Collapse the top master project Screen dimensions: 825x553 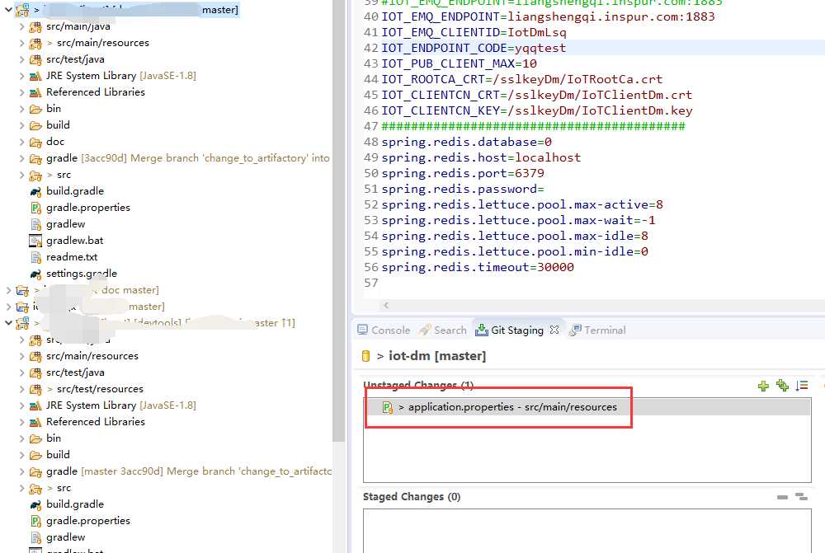click(8, 9)
